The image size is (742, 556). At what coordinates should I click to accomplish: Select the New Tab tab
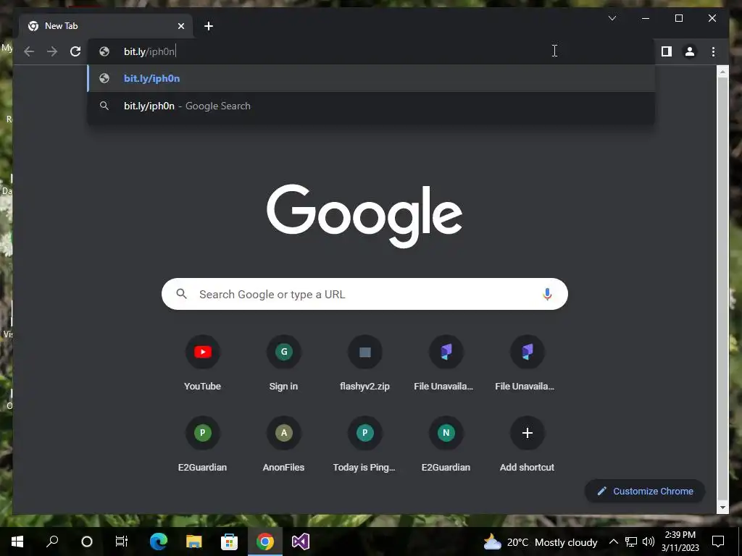coord(106,26)
